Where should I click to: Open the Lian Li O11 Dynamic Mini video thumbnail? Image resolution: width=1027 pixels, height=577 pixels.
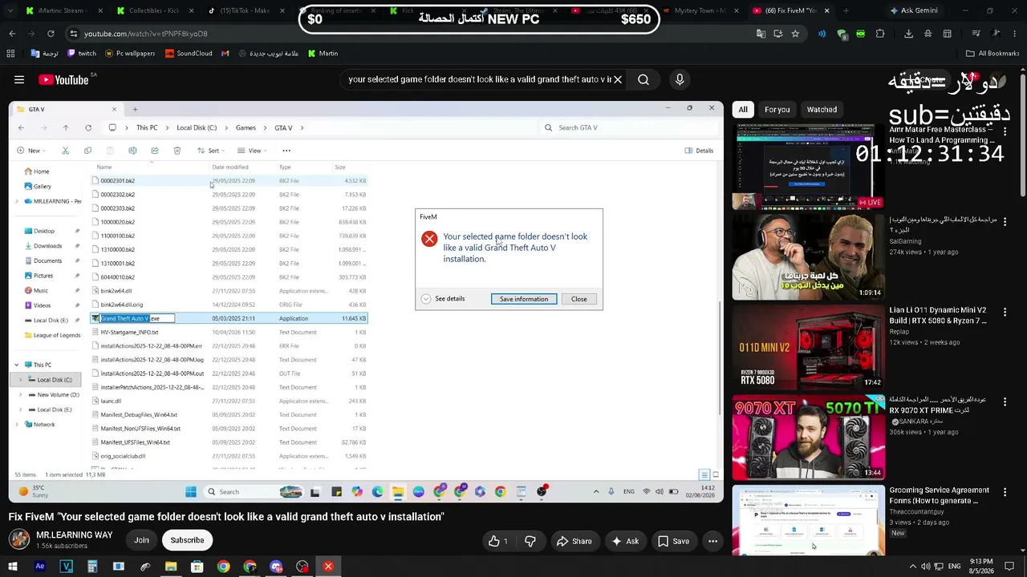pyautogui.click(x=809, y=347)
